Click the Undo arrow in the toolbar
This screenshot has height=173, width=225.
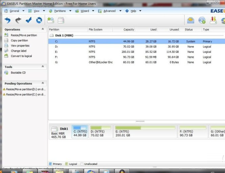[8, 20]
